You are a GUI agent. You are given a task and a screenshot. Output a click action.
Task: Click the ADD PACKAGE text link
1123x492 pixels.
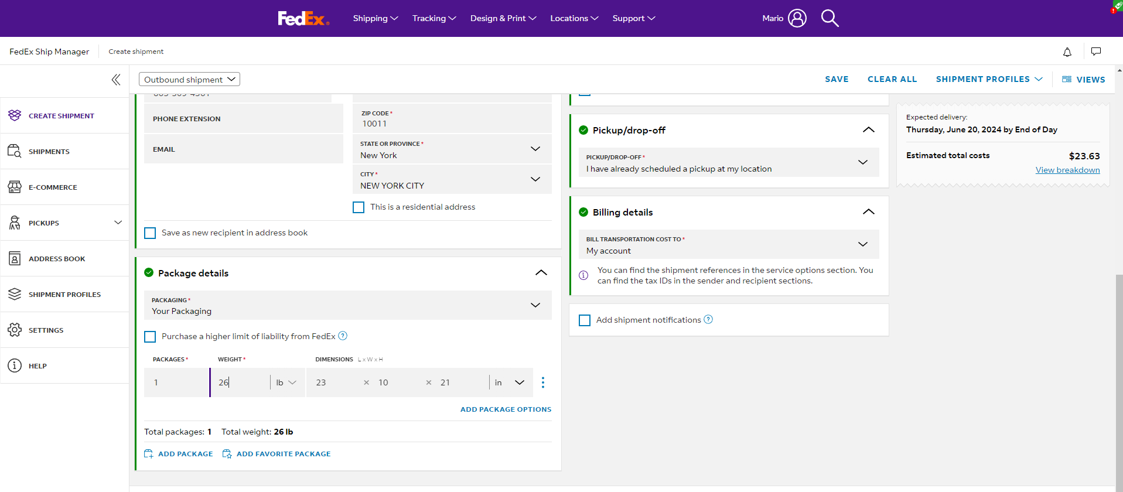coord(186,454)
